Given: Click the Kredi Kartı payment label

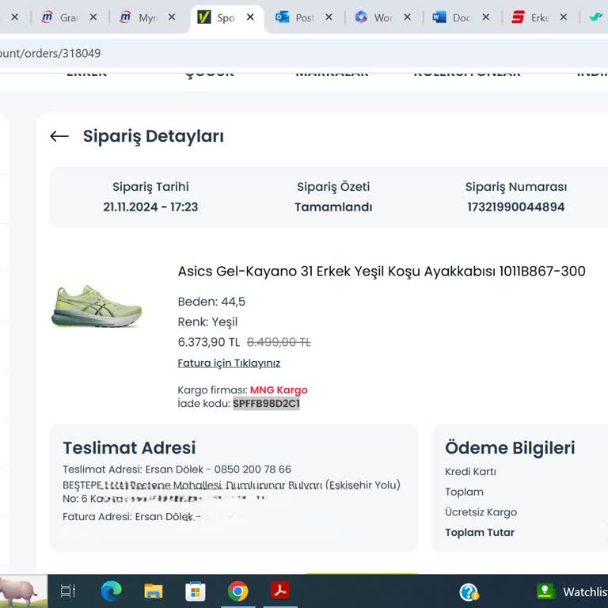Looking at the screenshot, I should [x=470, y=472].
